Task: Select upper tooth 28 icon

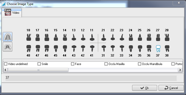Action: click(x=167, y=37)
